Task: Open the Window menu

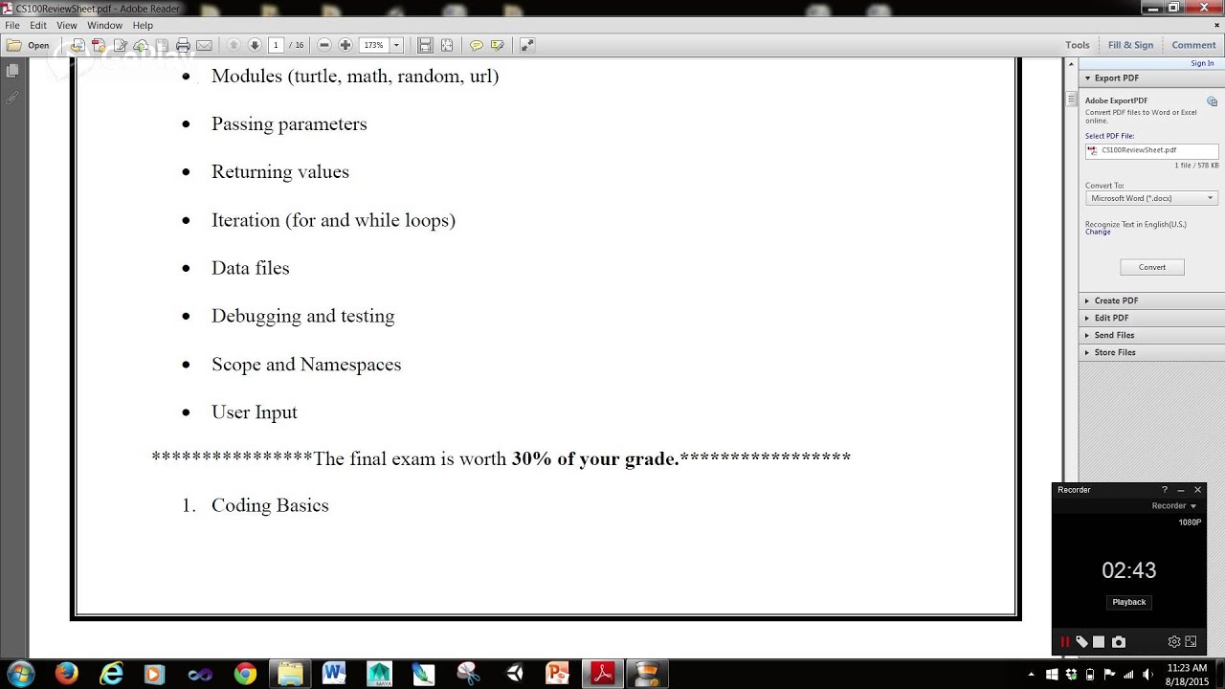Action: coord(104,25)
